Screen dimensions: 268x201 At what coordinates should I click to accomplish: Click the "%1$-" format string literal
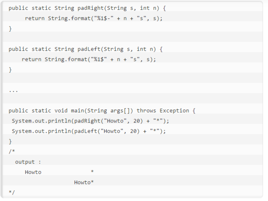(102, 18)
